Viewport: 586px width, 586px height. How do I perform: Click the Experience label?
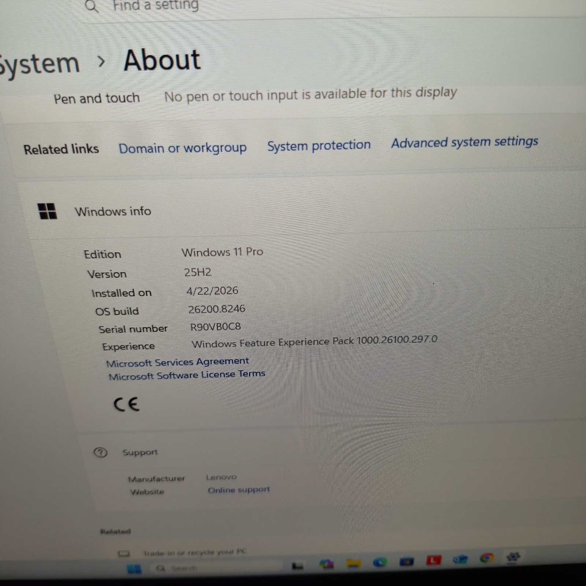[129, 346]
